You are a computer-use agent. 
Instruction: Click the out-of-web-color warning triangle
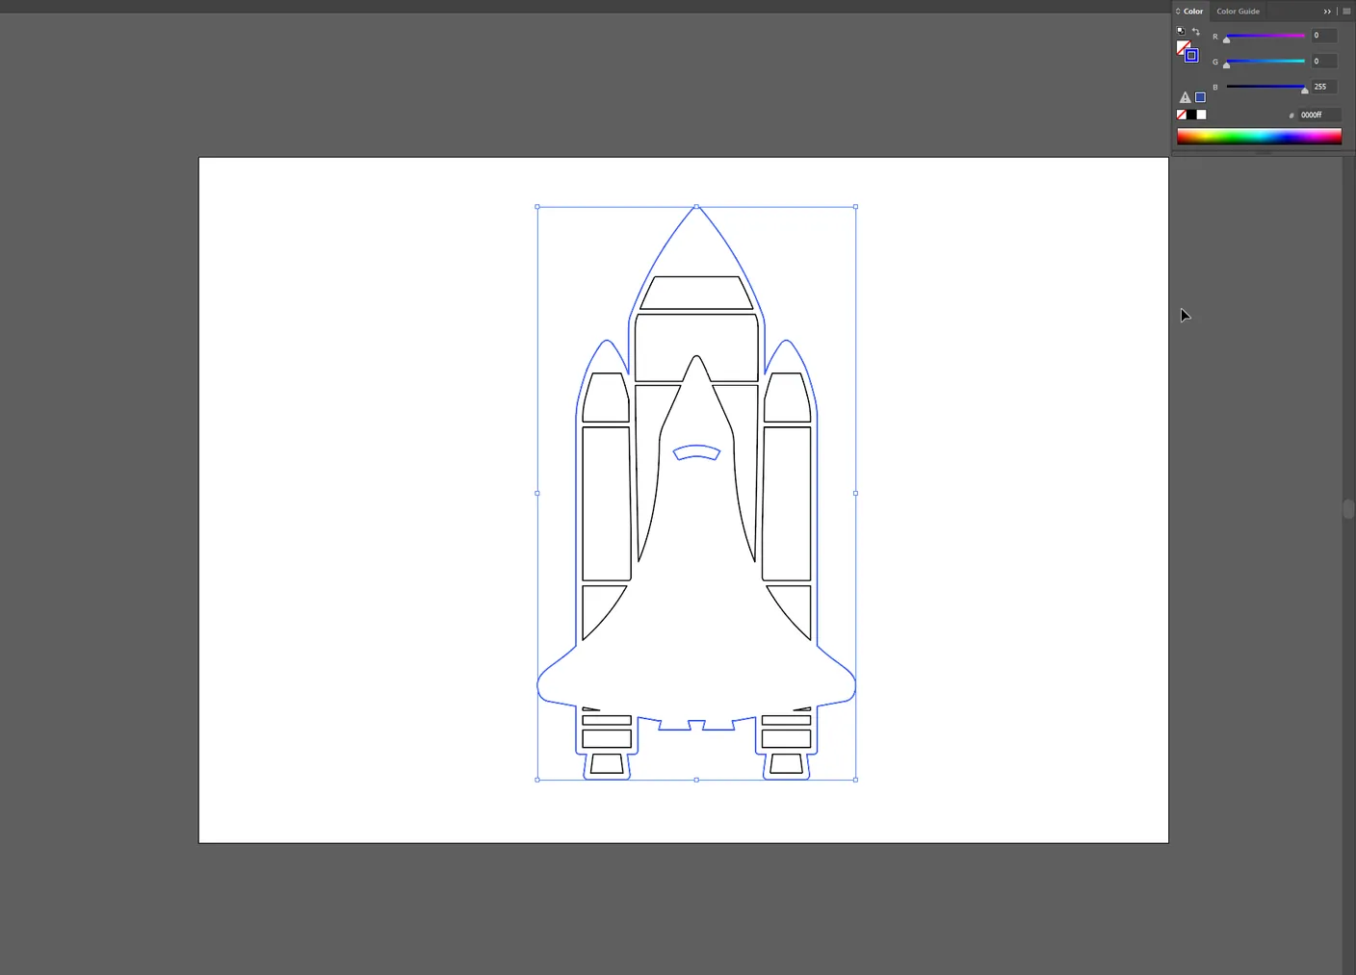[1185, 97]
